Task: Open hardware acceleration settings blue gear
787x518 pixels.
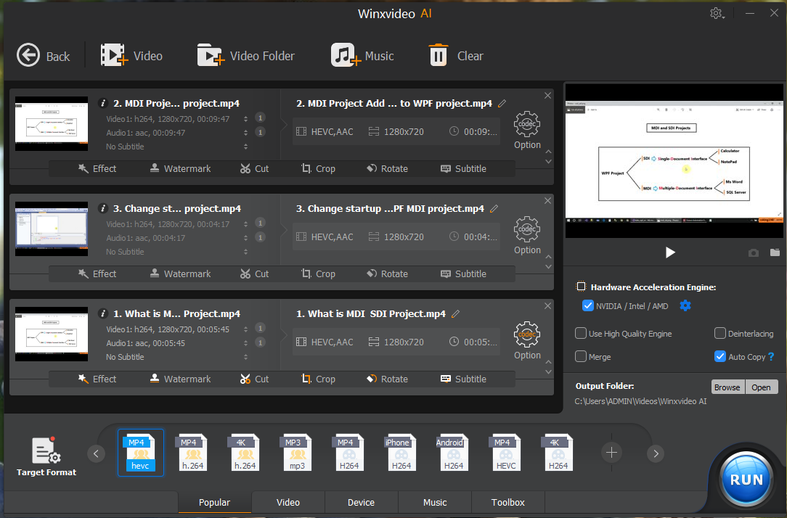Action: point(685,305)
